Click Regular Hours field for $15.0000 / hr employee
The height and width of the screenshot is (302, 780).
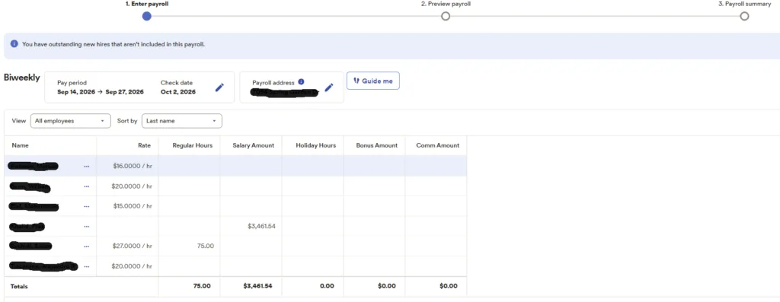(189, 205)
